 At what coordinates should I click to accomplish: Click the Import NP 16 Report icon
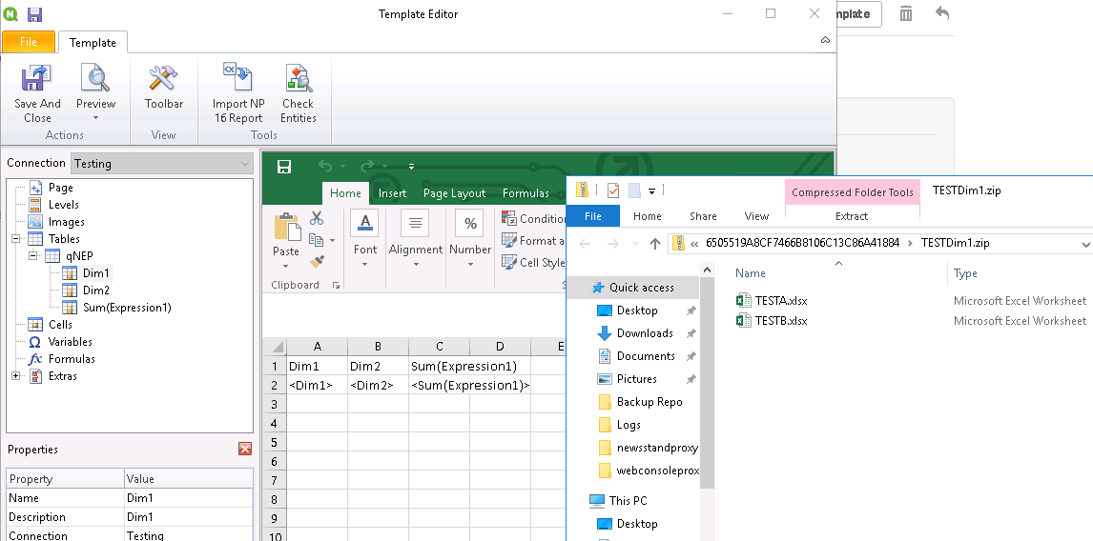click(x=237, y=78)
